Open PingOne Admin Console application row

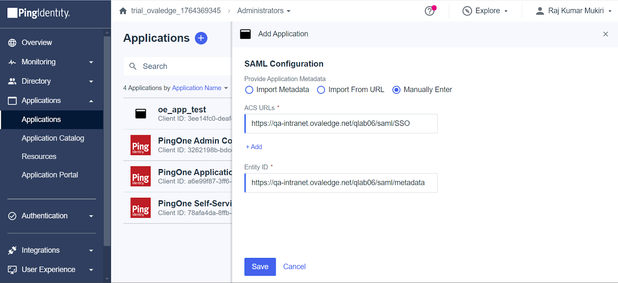click(178, 145)
